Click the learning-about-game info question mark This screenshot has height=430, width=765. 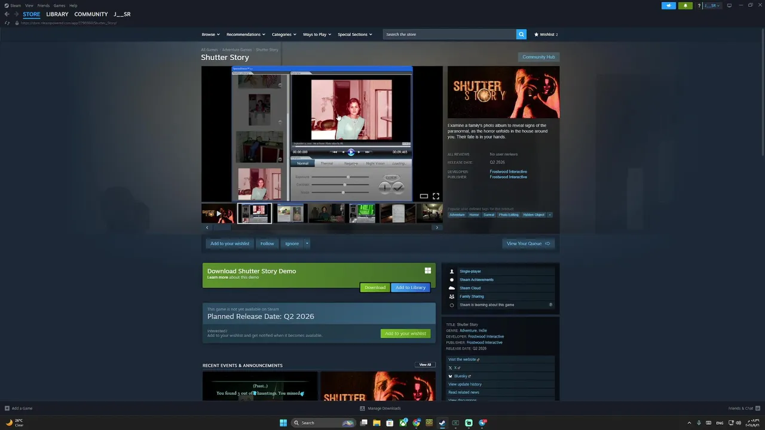(550, 305)
